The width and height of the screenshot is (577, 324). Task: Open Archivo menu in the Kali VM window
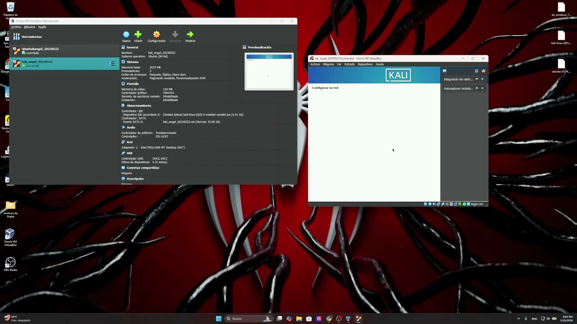[x=315, y=64]
